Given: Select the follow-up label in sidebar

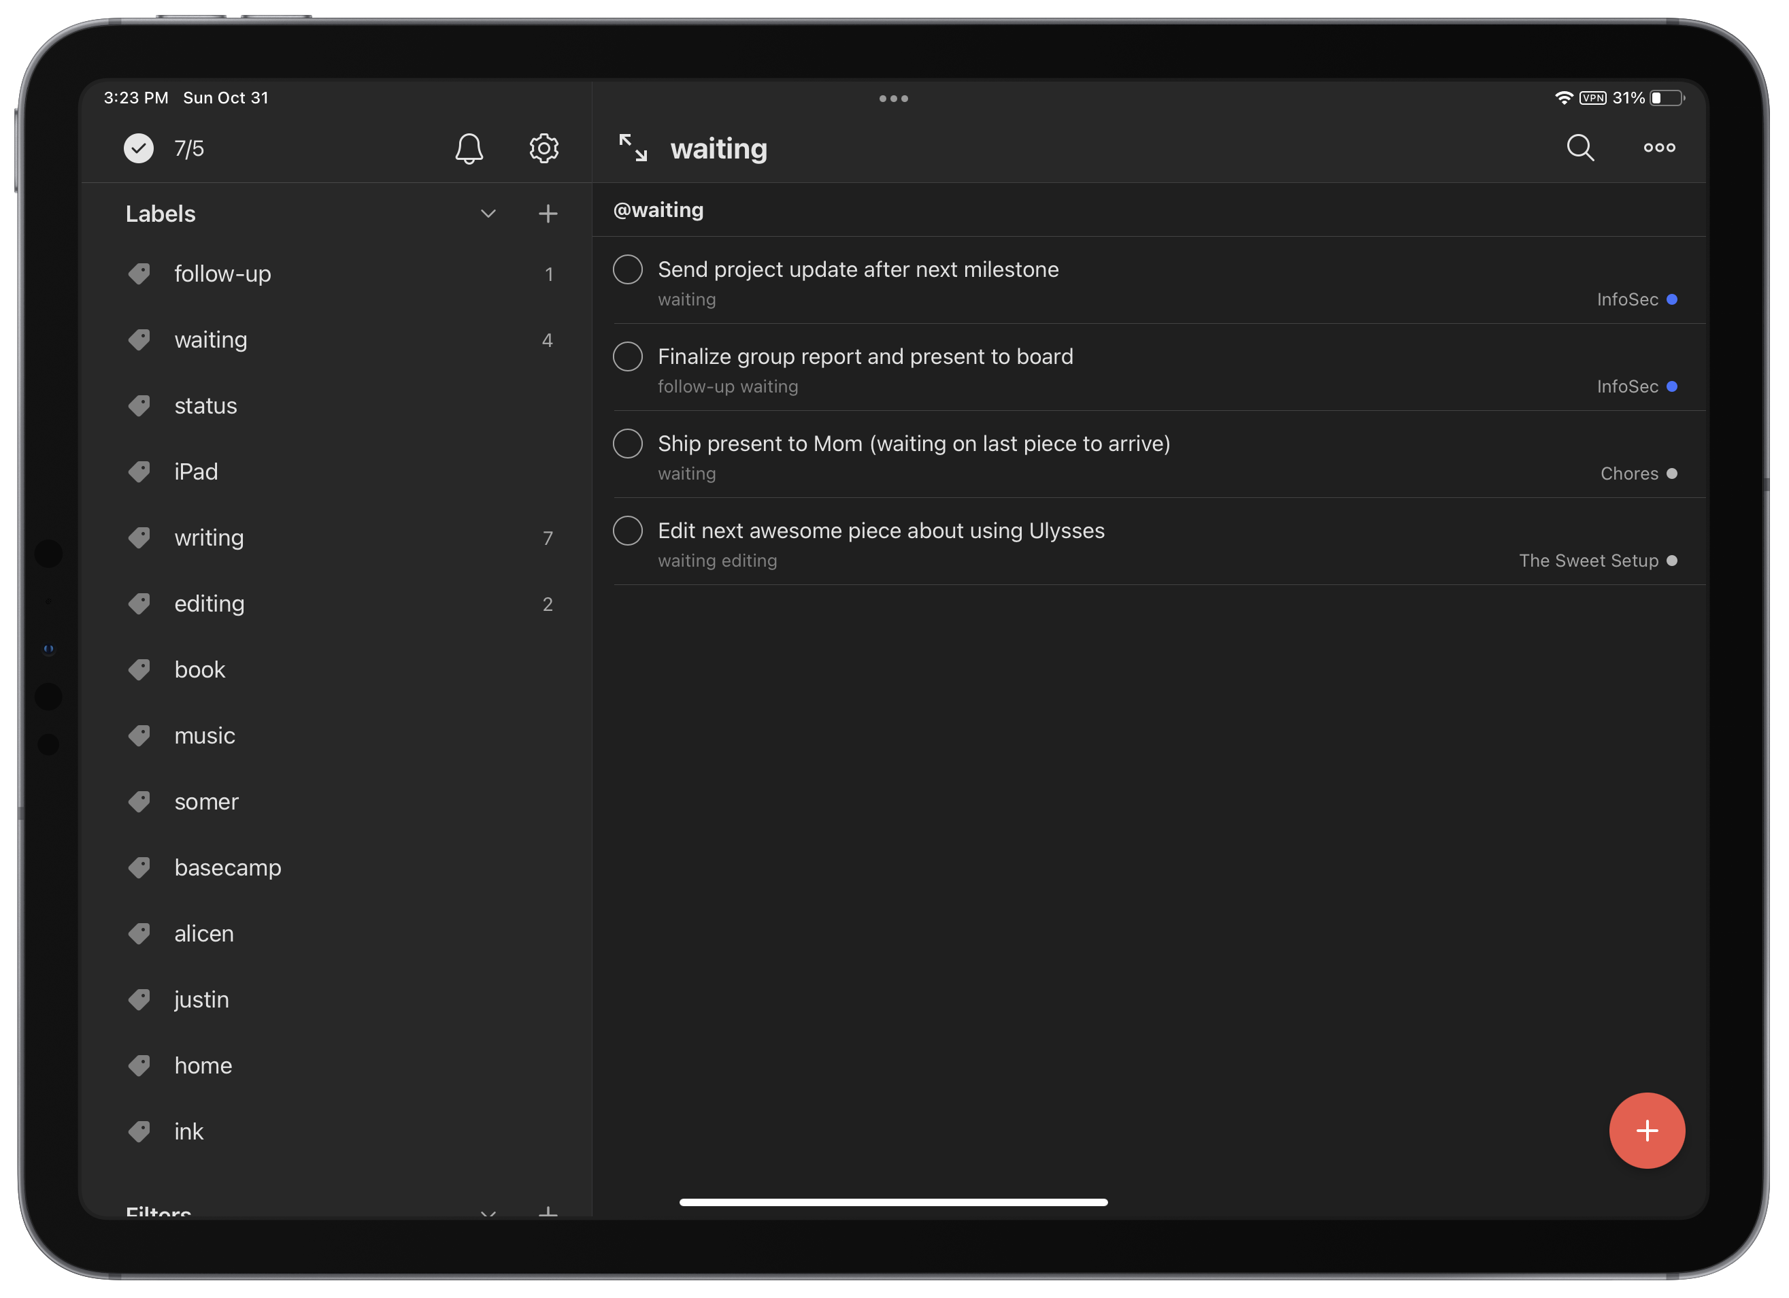Looking at the screenshot, I should (x=222, y=272).
